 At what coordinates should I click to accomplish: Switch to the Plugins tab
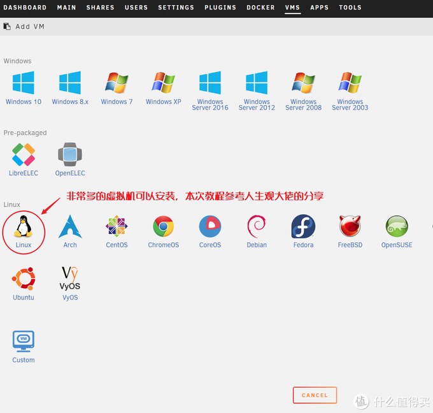pyautogui.click(x=220, y=8)
